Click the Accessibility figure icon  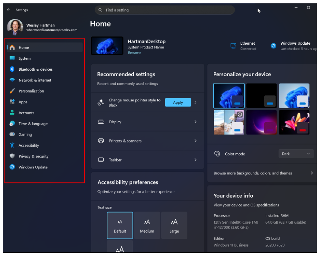[12, 145]
